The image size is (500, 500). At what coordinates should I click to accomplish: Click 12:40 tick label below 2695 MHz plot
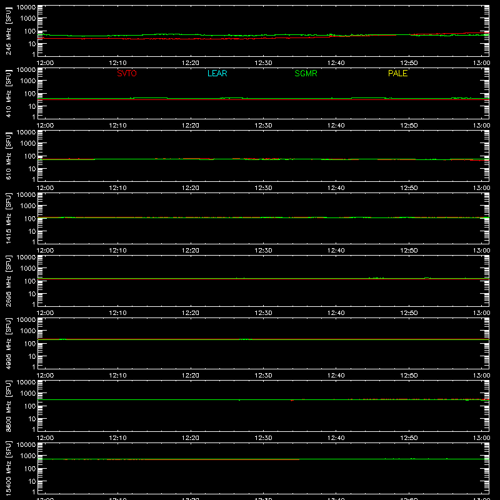(x=336, y=313)
